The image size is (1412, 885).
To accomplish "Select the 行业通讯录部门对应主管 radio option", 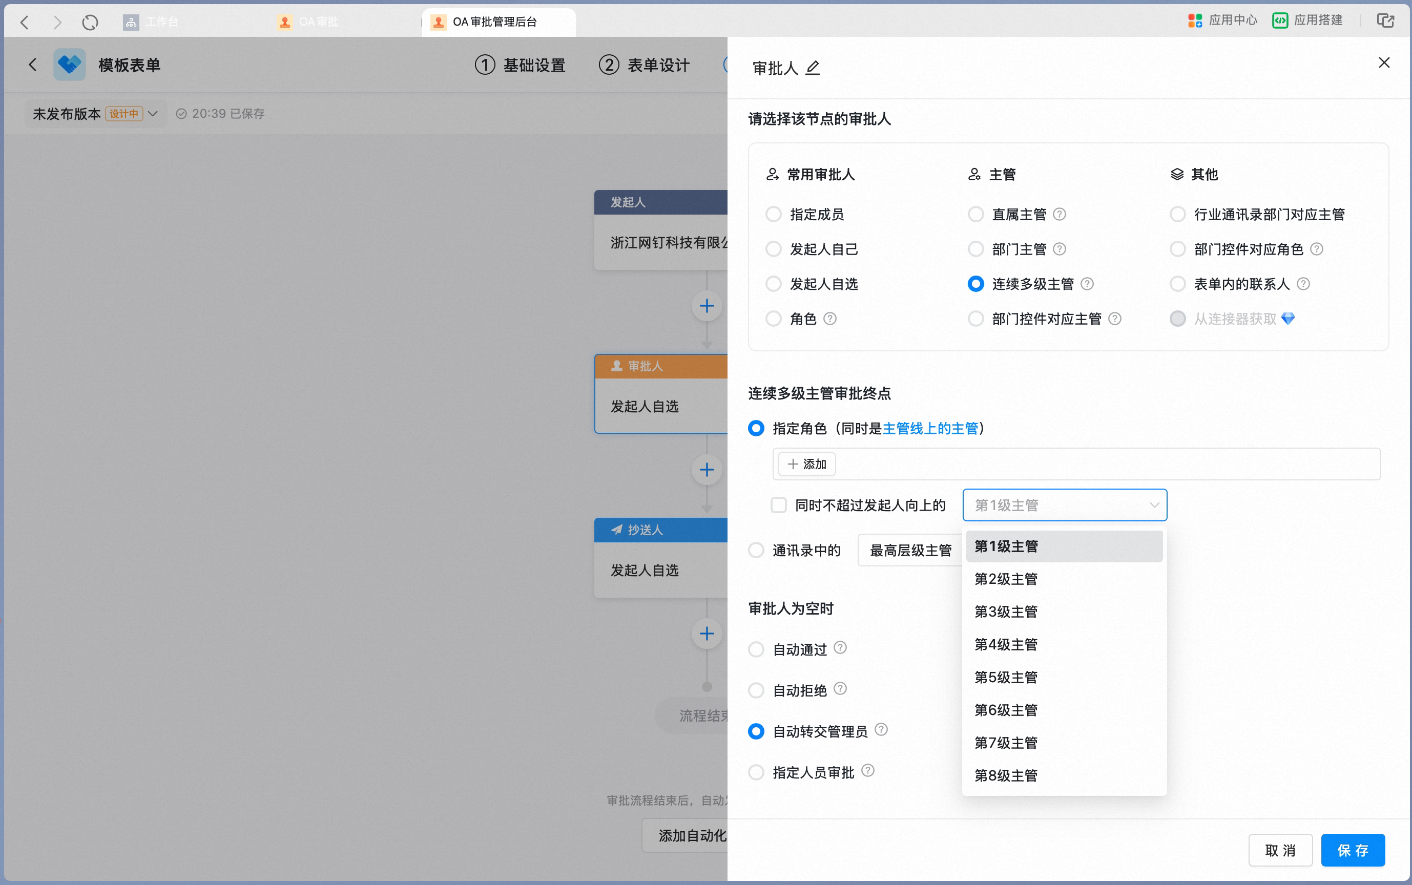I will click(1177, 214).
